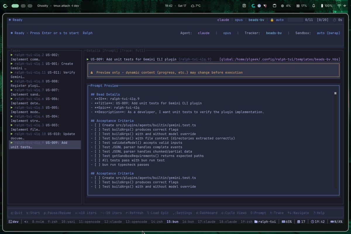This screenshot has width=351, height=234.
Task: Select task ralph-tui-41q.3 US-003
Action: coord(45,127)
